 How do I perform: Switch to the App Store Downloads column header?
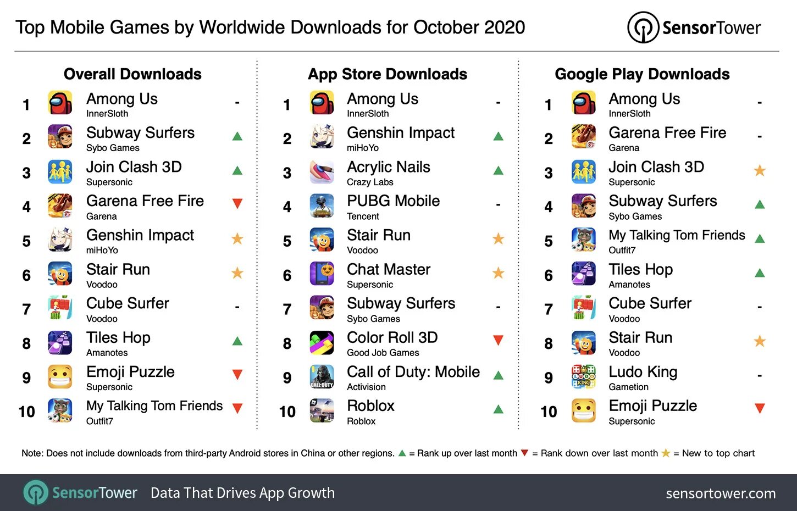(387, 74)
